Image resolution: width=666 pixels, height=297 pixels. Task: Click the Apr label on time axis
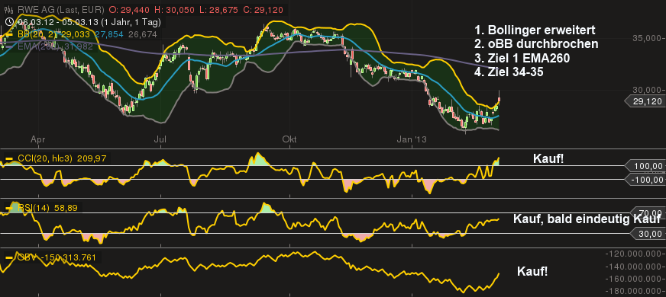(37, 139)
